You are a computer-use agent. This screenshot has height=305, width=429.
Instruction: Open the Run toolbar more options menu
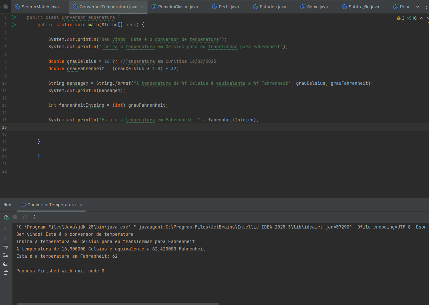click(x=34, y=217)
